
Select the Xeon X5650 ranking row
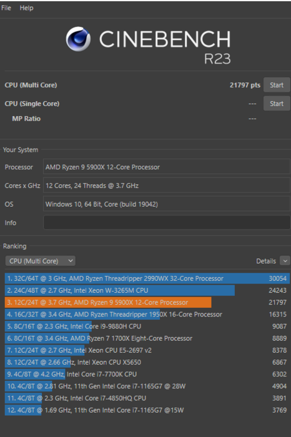point(147,362)
